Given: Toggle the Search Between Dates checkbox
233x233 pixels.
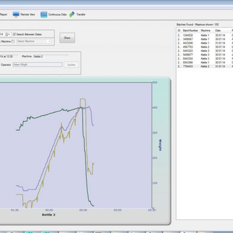Looking at the screenshot, I should click(14, 34).
